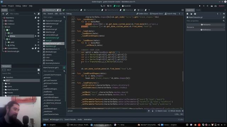Expand the Game folder in FileSystem
This screenshot has height=127, width=227.
click(4, 86)
